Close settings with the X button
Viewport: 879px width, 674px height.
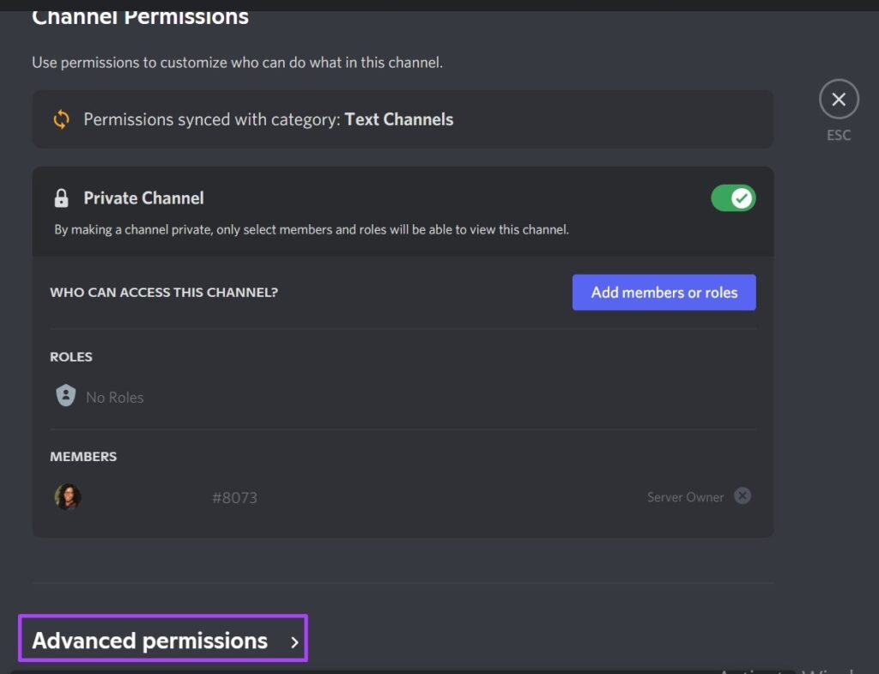click(x=839, y=100)
